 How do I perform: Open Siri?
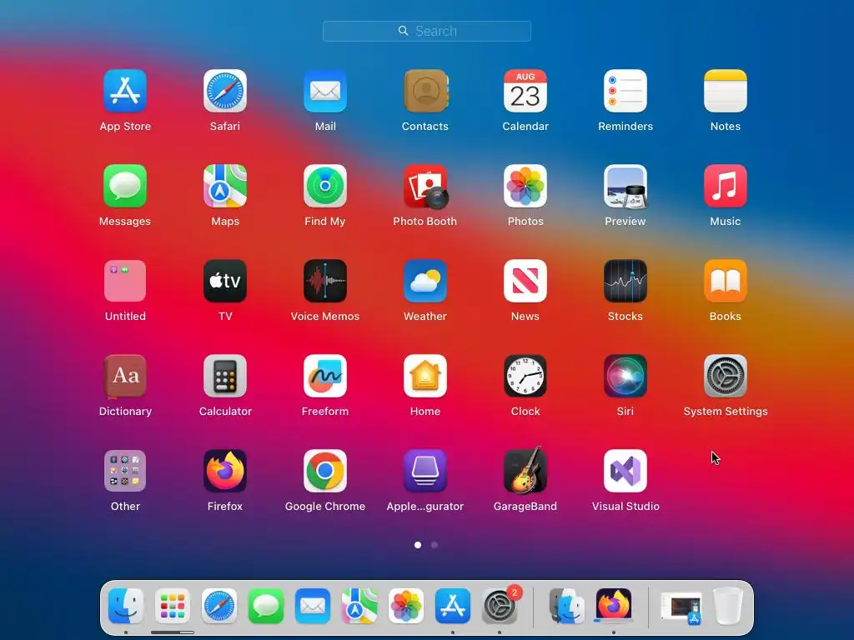pyautogui.click(x=625, y=376)
